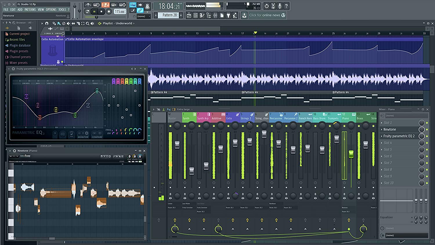This screenshot has height=245, width=435.
Task: Select Current project in the Browser
Action: pos(20,34)
